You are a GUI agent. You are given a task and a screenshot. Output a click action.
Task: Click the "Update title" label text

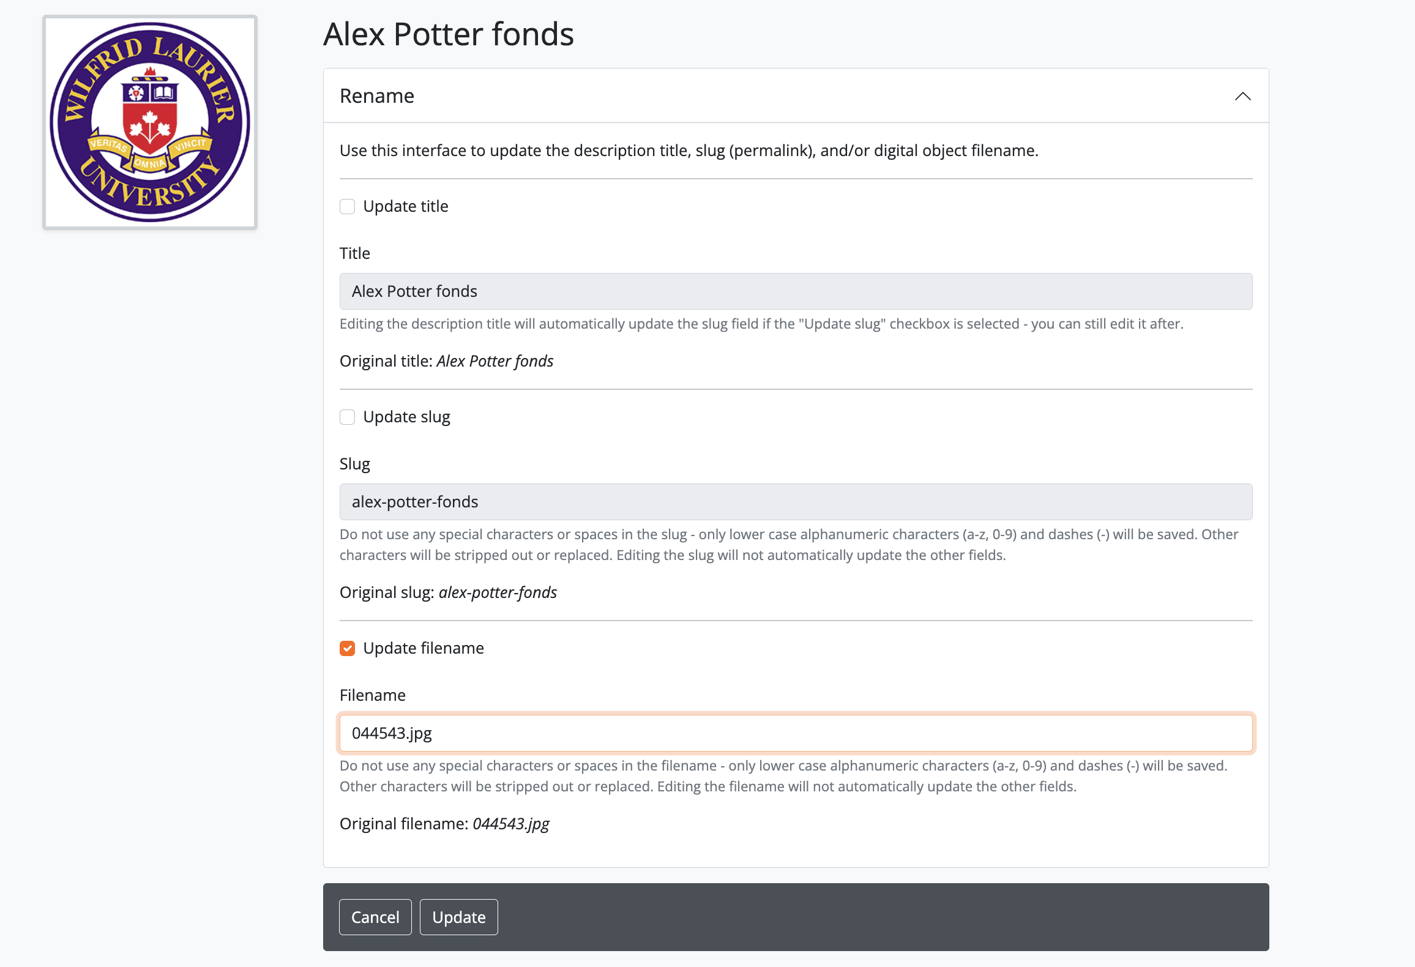tap(405, 206)
